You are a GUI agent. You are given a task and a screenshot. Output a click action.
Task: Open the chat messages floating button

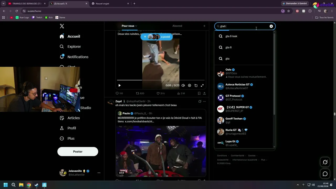coord(325,174)
